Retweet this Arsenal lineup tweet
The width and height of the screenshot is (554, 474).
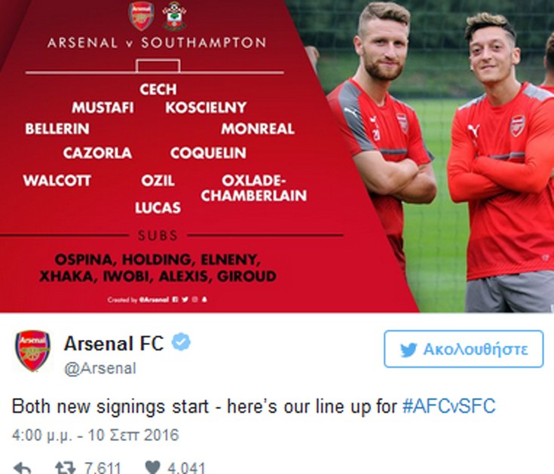[66, 468]
